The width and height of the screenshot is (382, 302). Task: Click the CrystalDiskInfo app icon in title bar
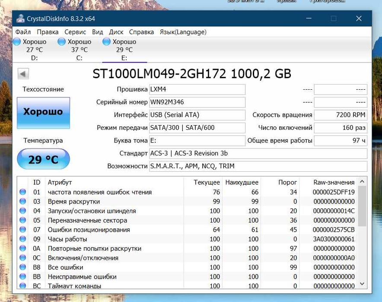tap(20, 19)
